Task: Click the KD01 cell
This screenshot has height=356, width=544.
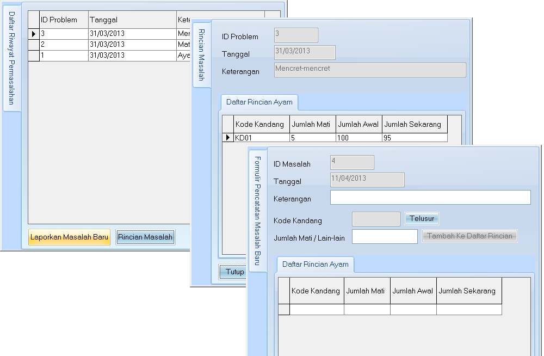Action: [262, 138]
